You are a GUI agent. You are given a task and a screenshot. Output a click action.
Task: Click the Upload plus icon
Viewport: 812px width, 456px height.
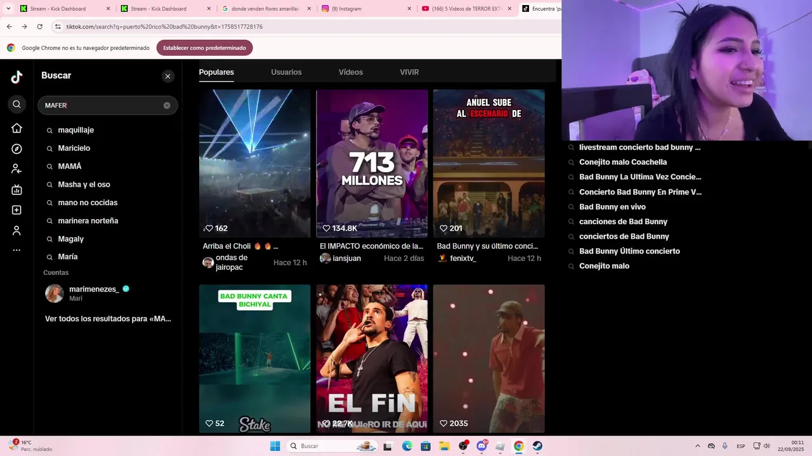pyautogui.click(x=16, y=210)
